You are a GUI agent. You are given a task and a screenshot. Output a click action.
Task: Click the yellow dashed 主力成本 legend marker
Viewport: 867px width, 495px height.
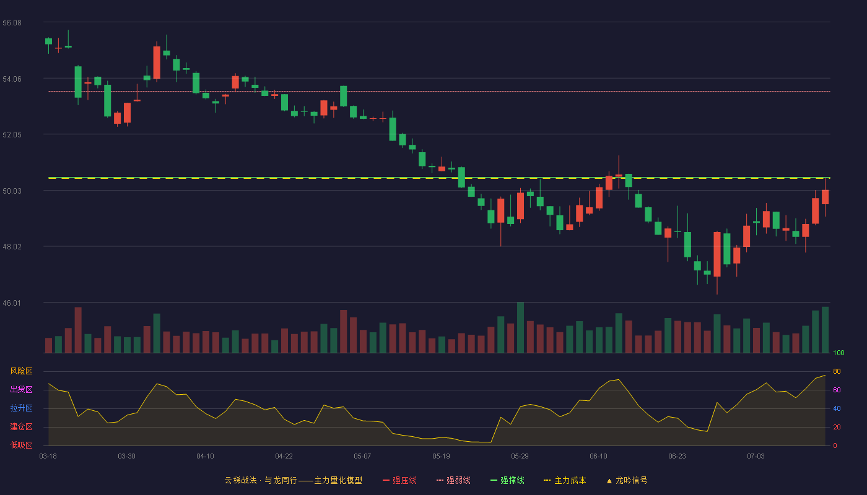tap(547, 480)
